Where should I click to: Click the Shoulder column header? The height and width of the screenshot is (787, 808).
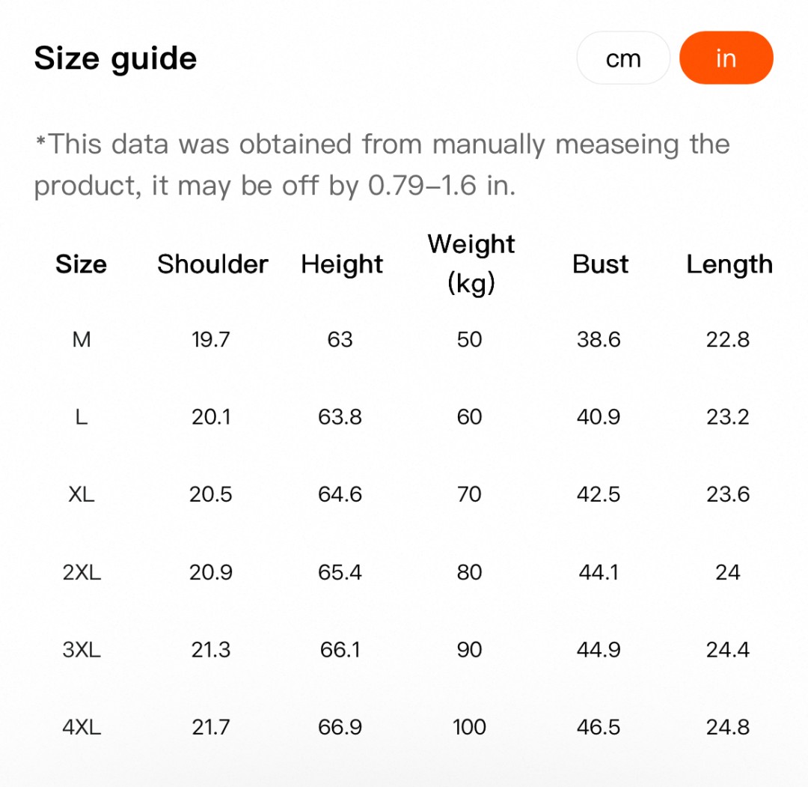[x=212, y=264]
